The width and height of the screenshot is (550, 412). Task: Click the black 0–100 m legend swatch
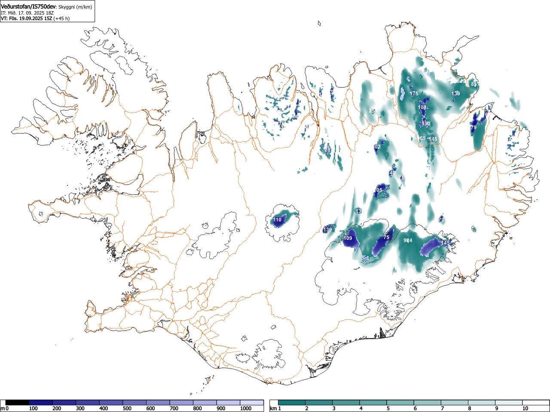(x=18, y=403)
